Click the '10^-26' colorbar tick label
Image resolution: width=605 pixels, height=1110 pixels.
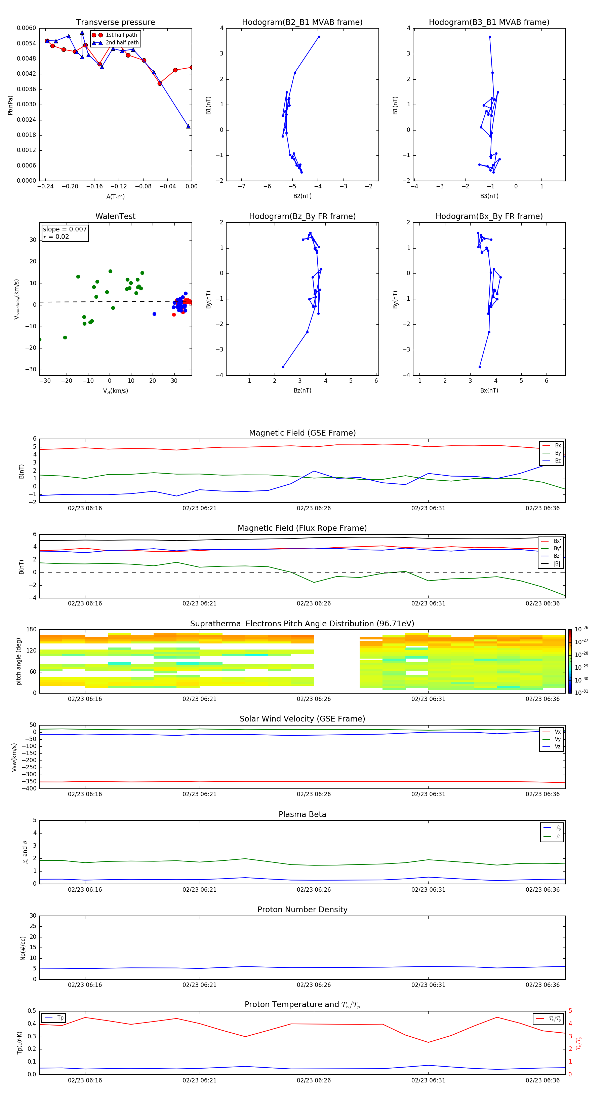[x=581, y=629]
